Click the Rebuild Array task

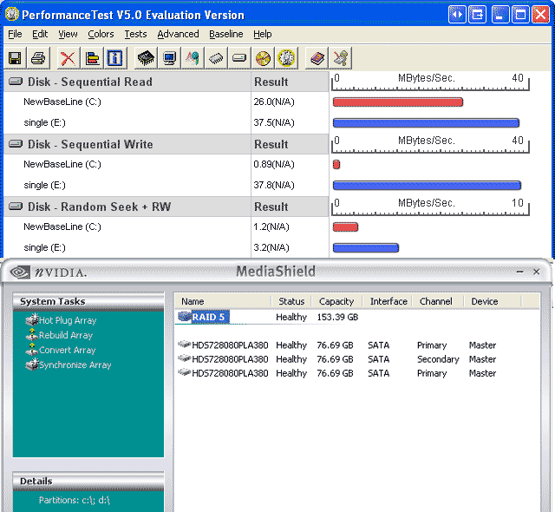pos(65,335)
